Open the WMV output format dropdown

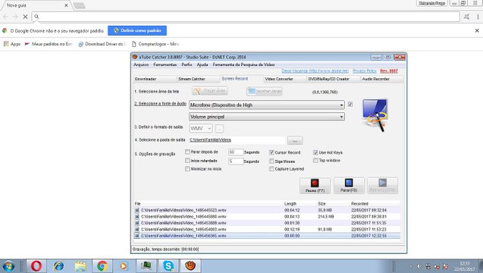click(x=201, y=128)
